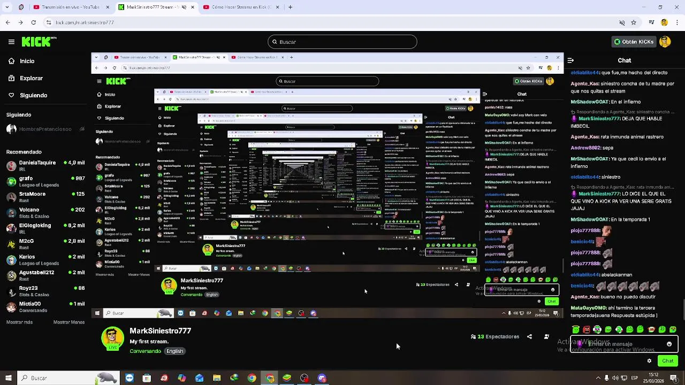Open Explorar in the Kick sidebar
This screenshot has width=685, height=385.
click(x=31, y=78)
